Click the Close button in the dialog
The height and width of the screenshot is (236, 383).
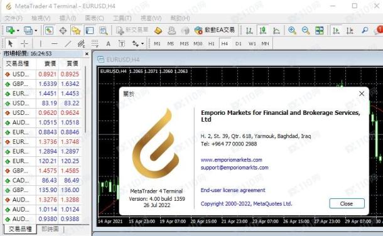tap(347, 203)
